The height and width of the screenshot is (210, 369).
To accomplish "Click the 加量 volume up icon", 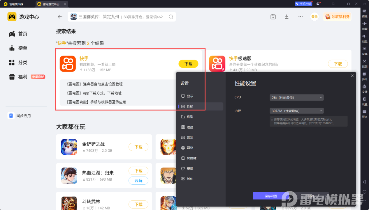I will click(364, 24).
